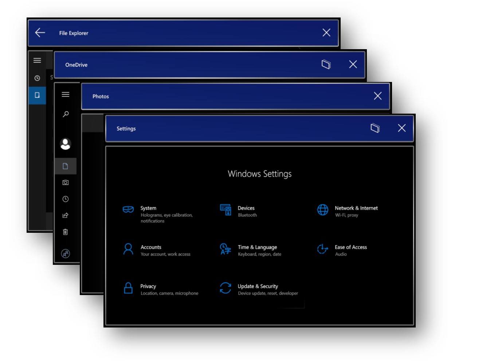Expand the OneDrive sidebar hamburger menu
The width and height of the screenshot is (482, 361).
coord(66,95)
